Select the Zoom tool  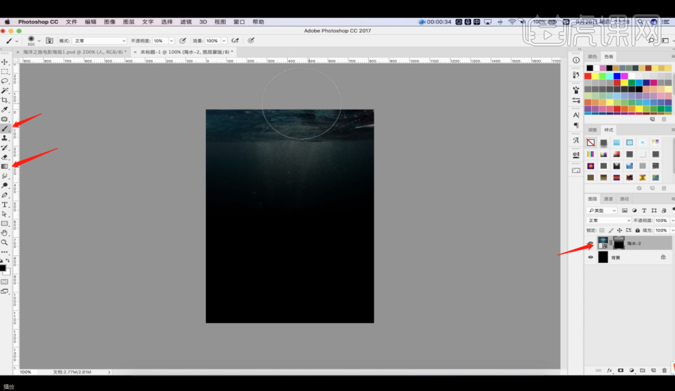coord(5,243)
